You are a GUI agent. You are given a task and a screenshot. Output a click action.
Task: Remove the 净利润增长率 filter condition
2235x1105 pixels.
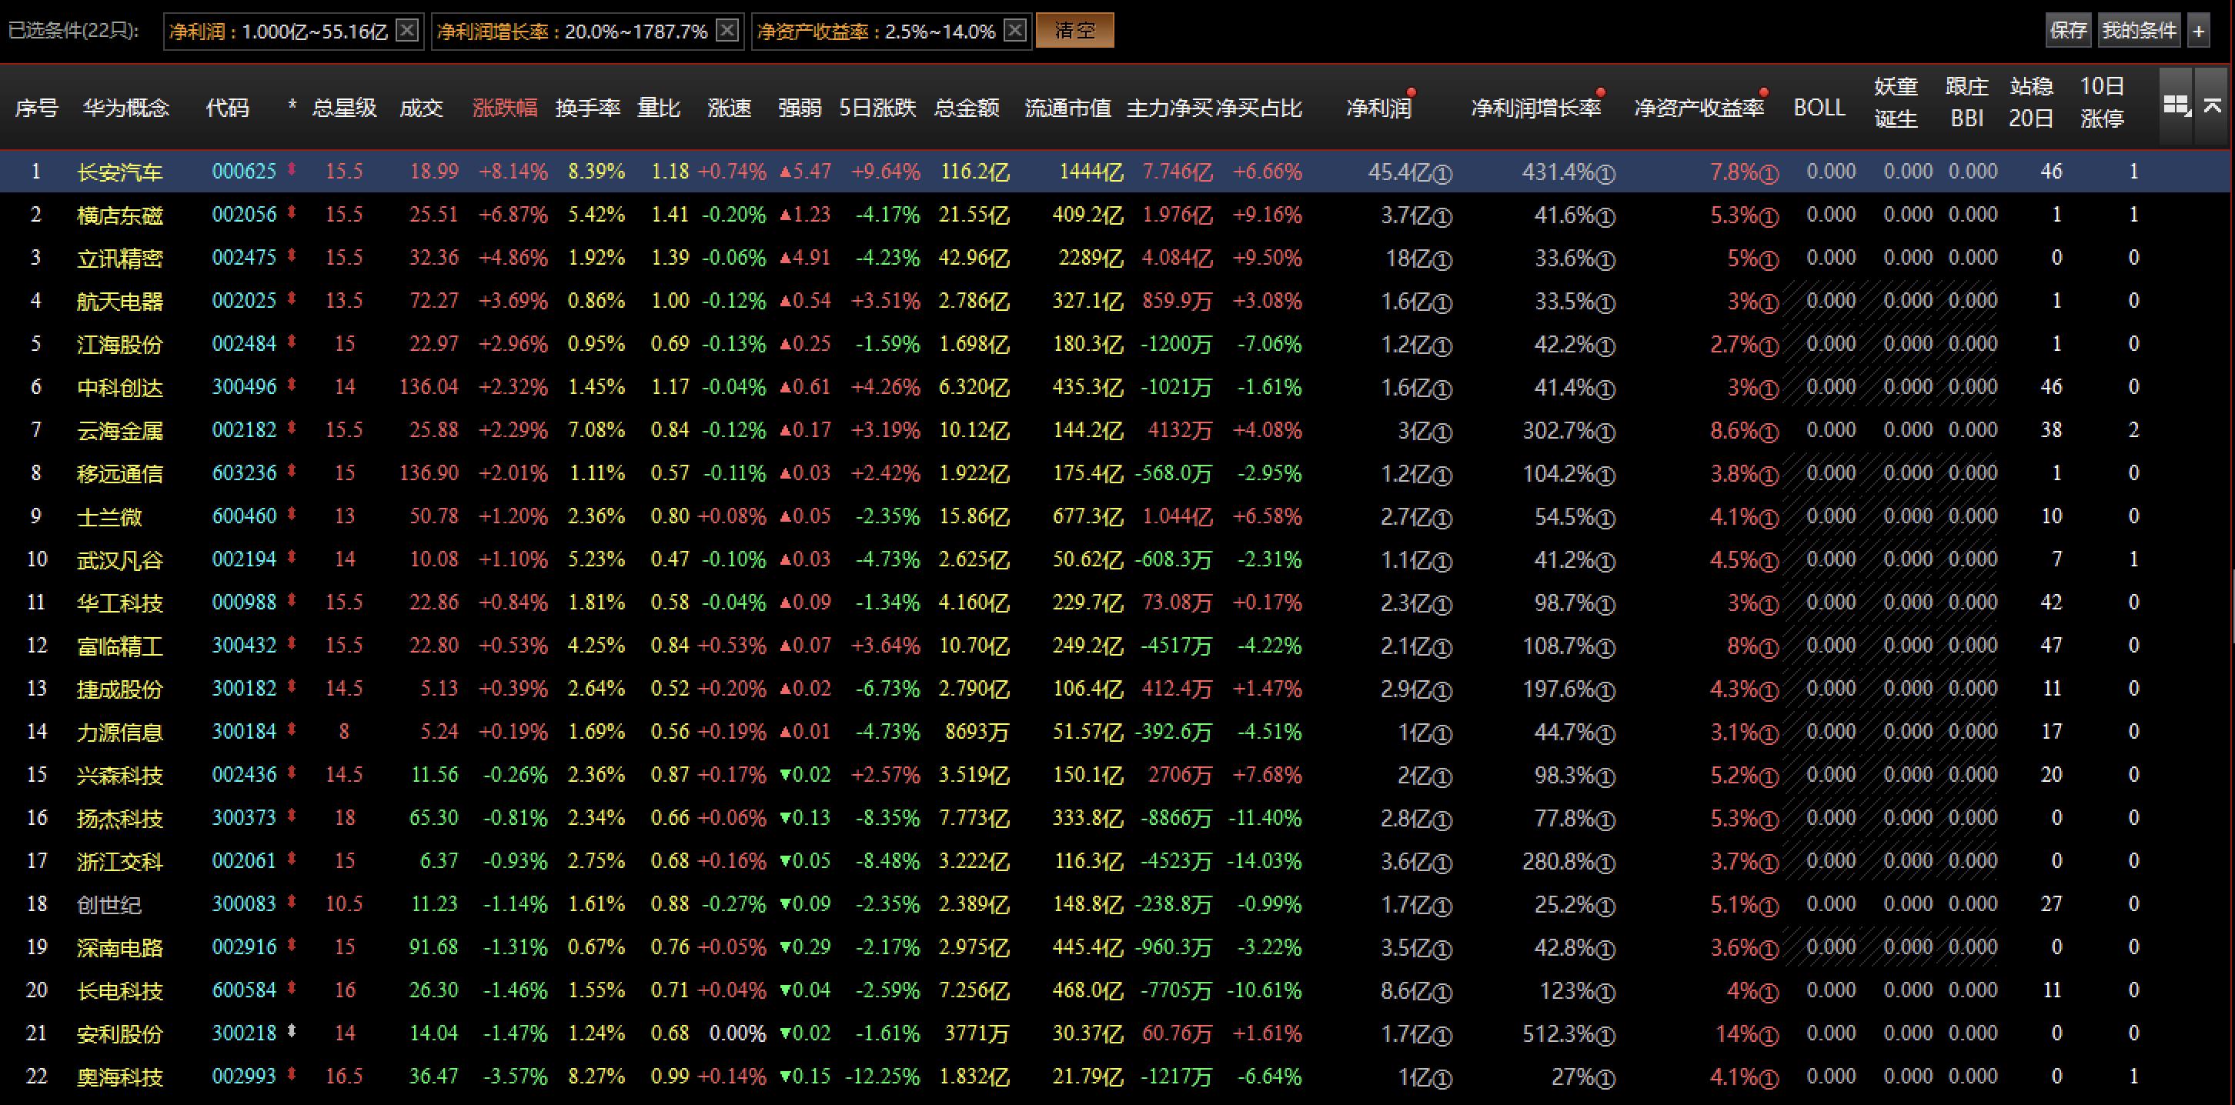pyautogui.click(x=727, y=30)
